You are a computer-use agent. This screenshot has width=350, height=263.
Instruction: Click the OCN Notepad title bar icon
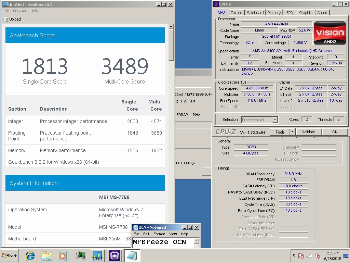coord(135,227)
